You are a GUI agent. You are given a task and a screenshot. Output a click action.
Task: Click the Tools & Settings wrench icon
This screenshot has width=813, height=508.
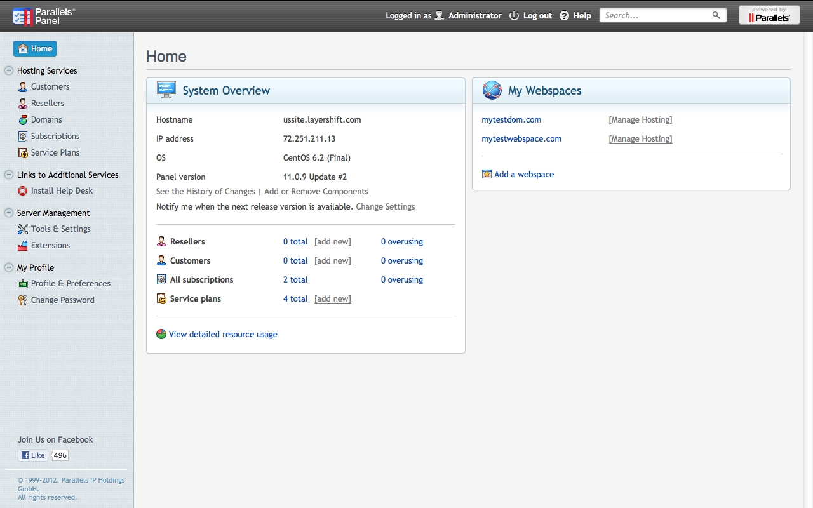tap(23, 229)
